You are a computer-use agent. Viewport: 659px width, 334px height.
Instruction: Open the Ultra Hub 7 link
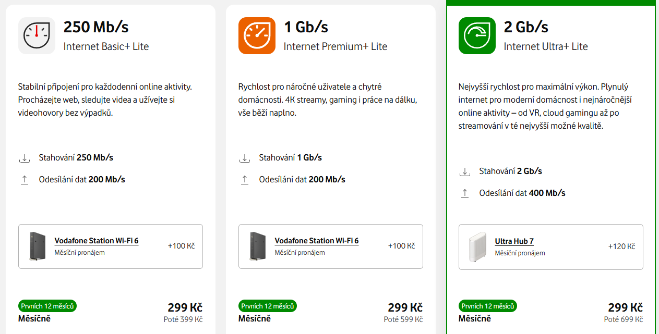[514, 241]
